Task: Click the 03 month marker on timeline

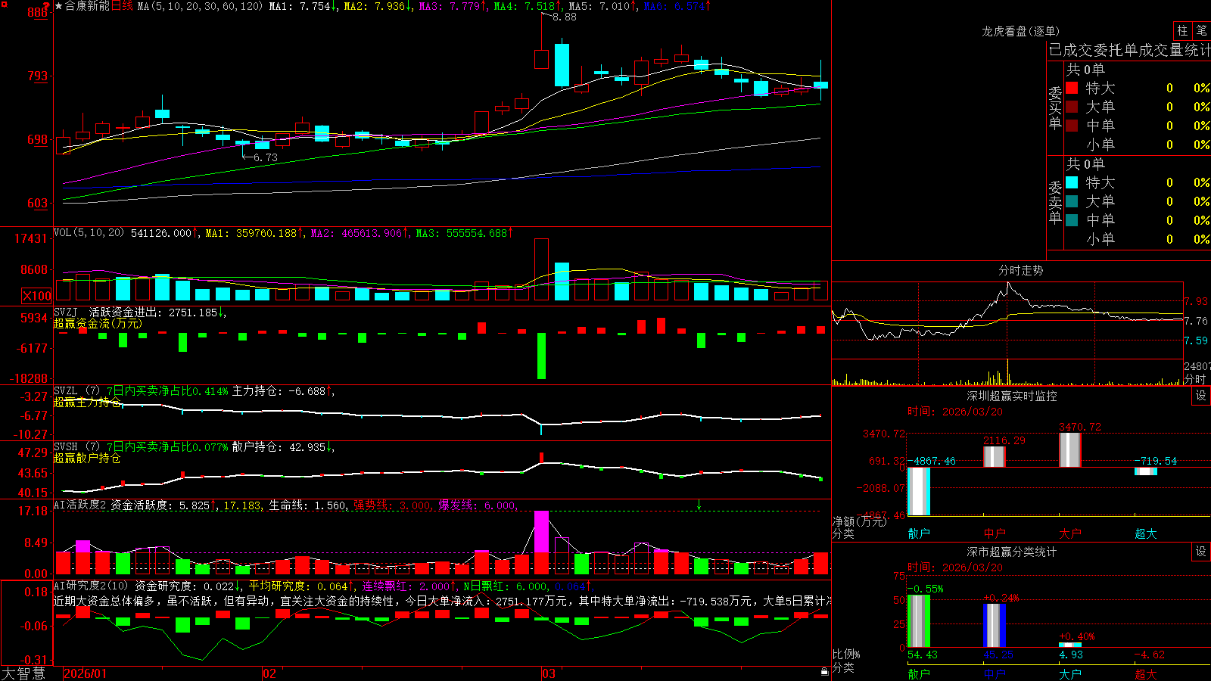Action: click(549, 673)
